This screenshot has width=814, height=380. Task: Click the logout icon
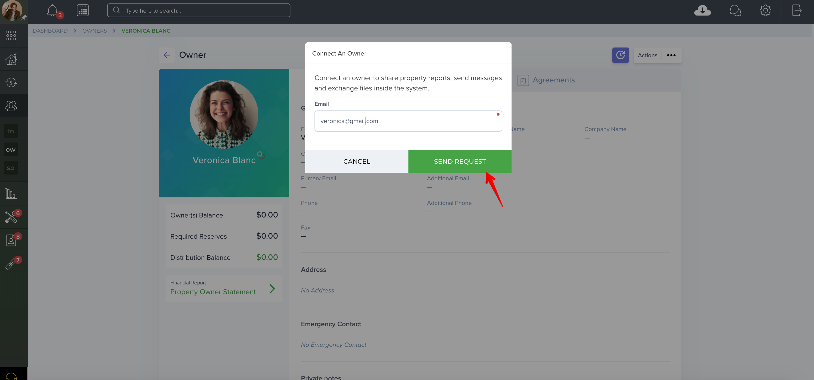(x=797, y=10)
